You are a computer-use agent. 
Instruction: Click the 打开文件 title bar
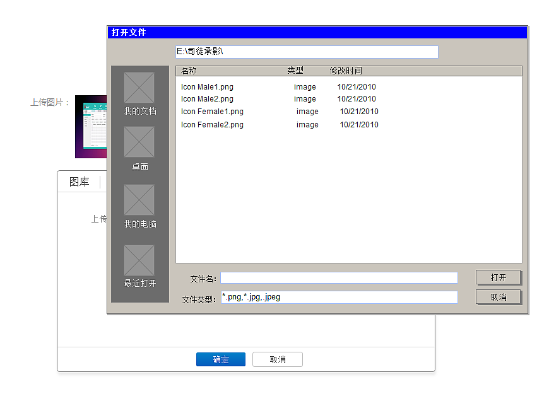click(x=317, y=33)
